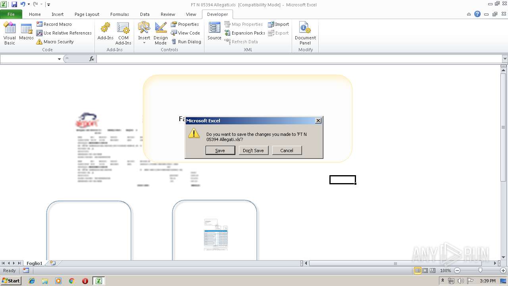Click the horizontal scrollbar

(x=395, y=263)
